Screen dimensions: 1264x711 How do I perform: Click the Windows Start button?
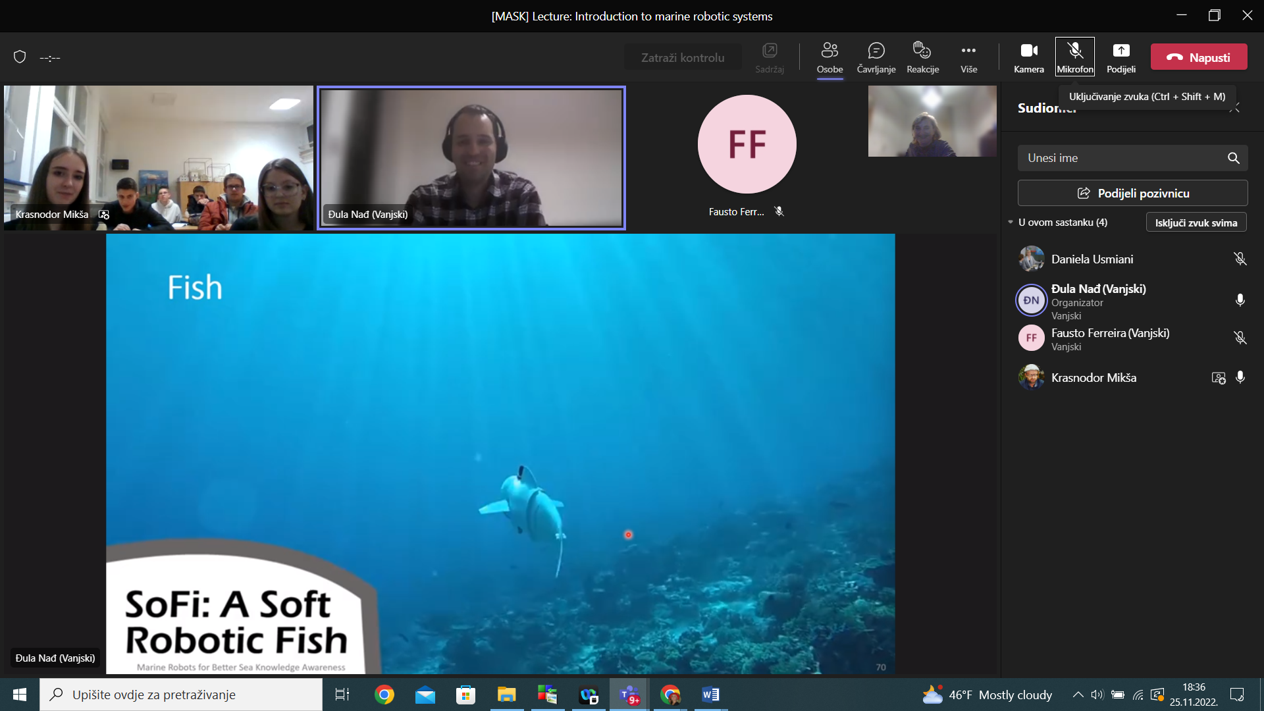pos(19,695)
